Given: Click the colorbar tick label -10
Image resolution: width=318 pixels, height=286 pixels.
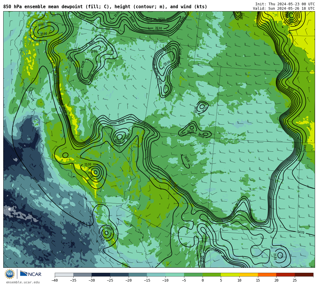Looking at the screenshot, I should coord(165,280).
